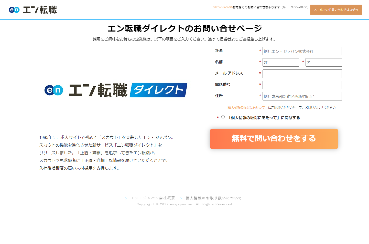Click the large エン転職ダイレクト logo image
369x244 pixels.
[116, 90]
